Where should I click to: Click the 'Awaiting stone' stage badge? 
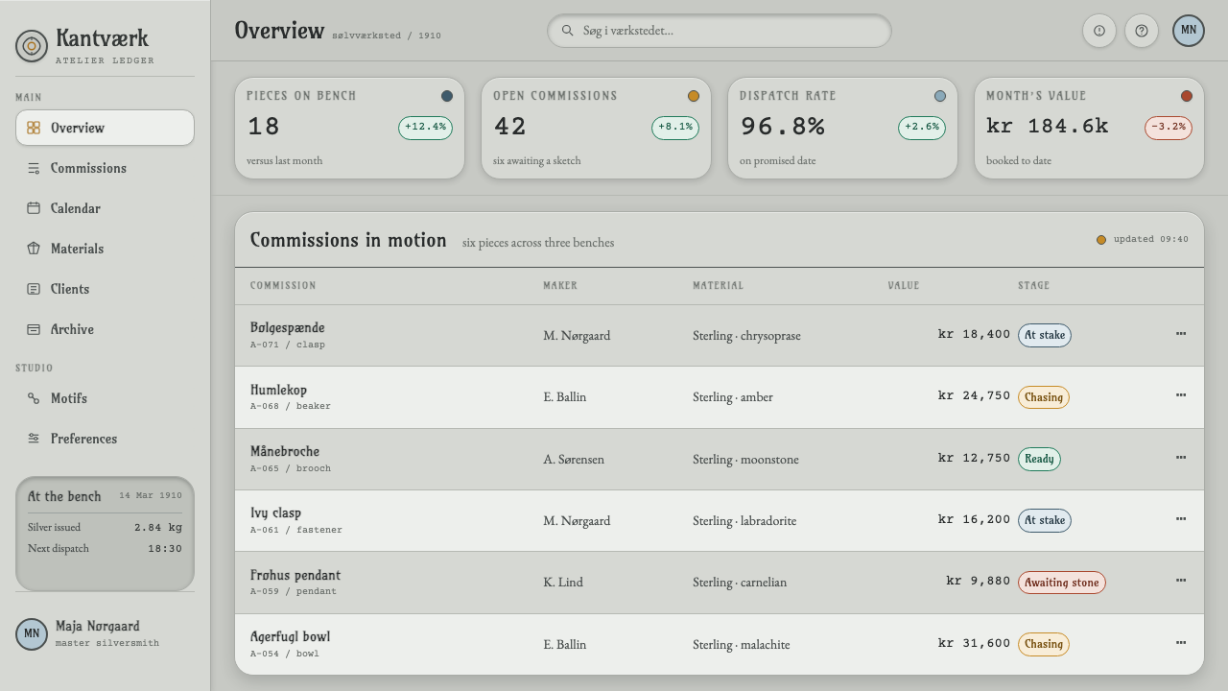(x=1062, y=583)
